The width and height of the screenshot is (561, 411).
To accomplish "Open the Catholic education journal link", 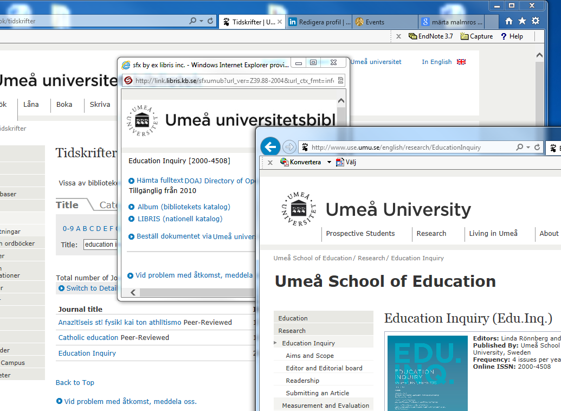I will [88, 337].
